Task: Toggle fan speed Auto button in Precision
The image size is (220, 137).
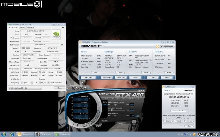Action: [x=137, y=116]
